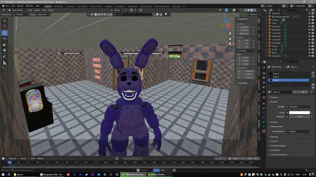
Task: Open the Render menu
Action: pos(20,6)
